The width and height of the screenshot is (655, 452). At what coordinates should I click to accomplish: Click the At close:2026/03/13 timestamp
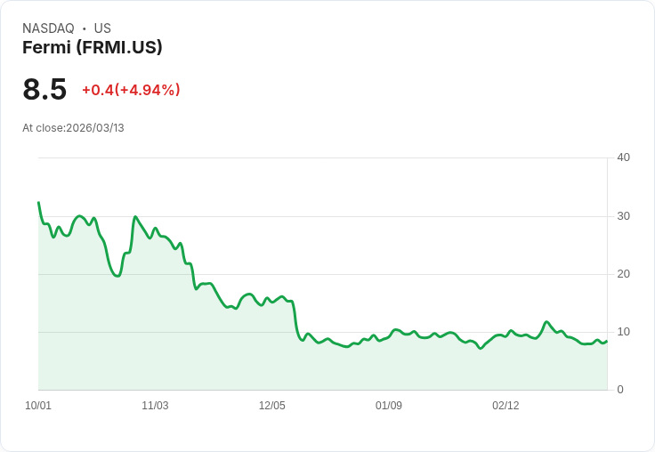point(73,128)
